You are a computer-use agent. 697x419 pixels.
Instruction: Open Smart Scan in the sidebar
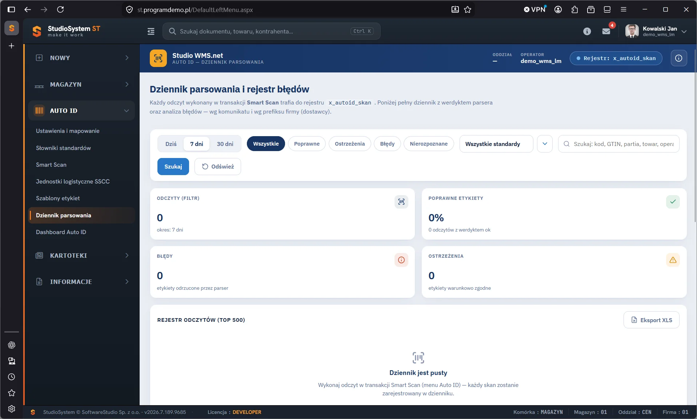pos(51,165)
